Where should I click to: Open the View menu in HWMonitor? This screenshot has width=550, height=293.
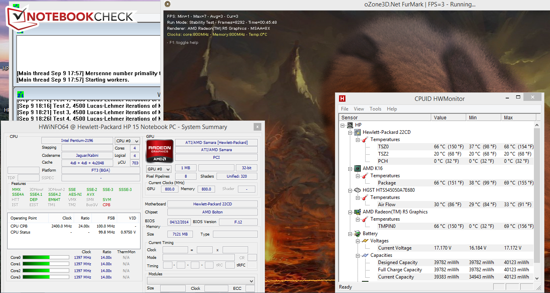tap(359, 109)
